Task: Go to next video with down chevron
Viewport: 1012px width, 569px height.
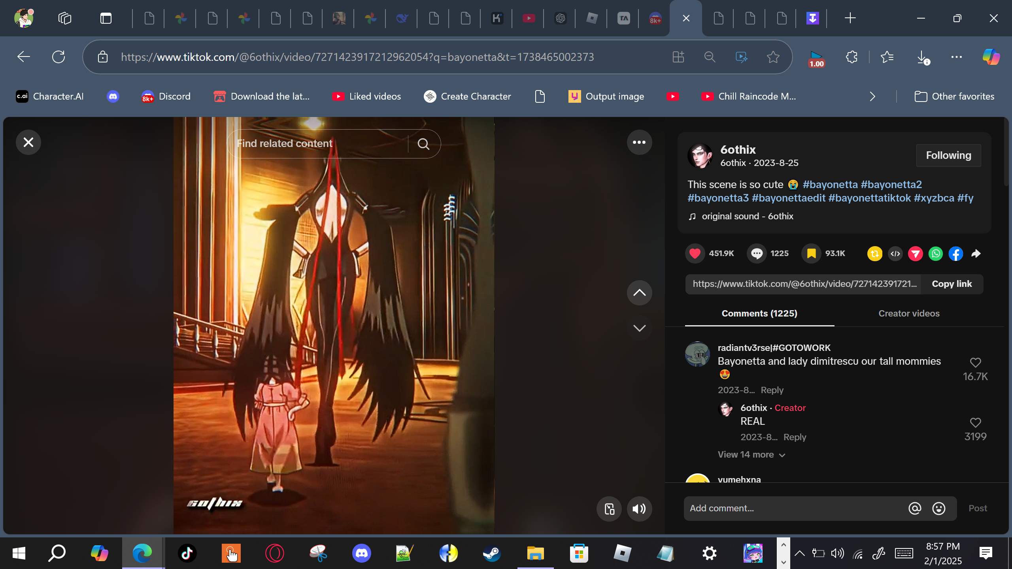Action: tap(639, 328)
